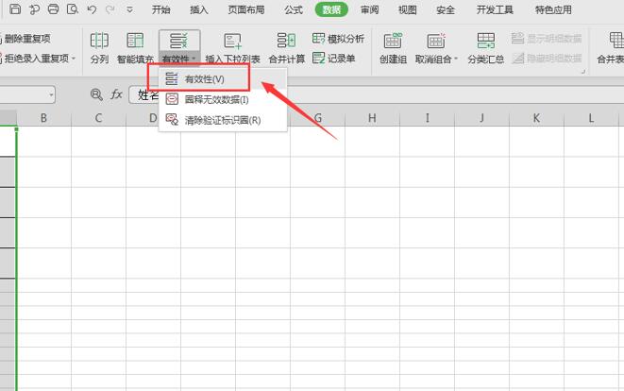Image resolution: width=624 pixels, height=391 pixels.
Task: Click 删除重复项 button
Action: (x=25, y=39)
